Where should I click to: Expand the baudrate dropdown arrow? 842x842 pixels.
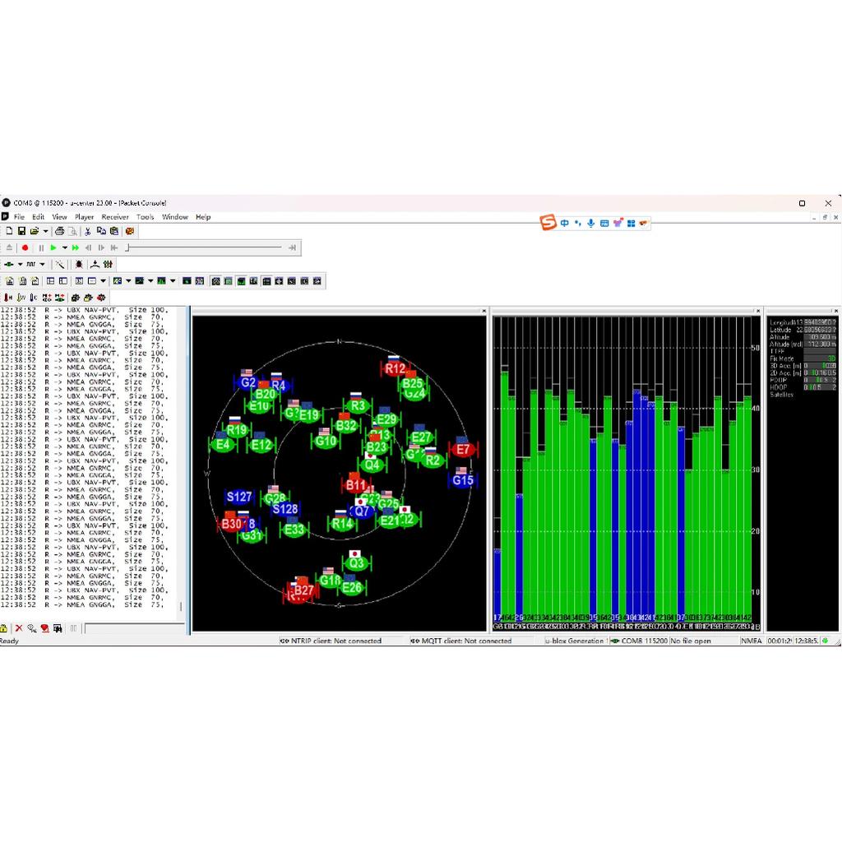(x=43, y=264)
